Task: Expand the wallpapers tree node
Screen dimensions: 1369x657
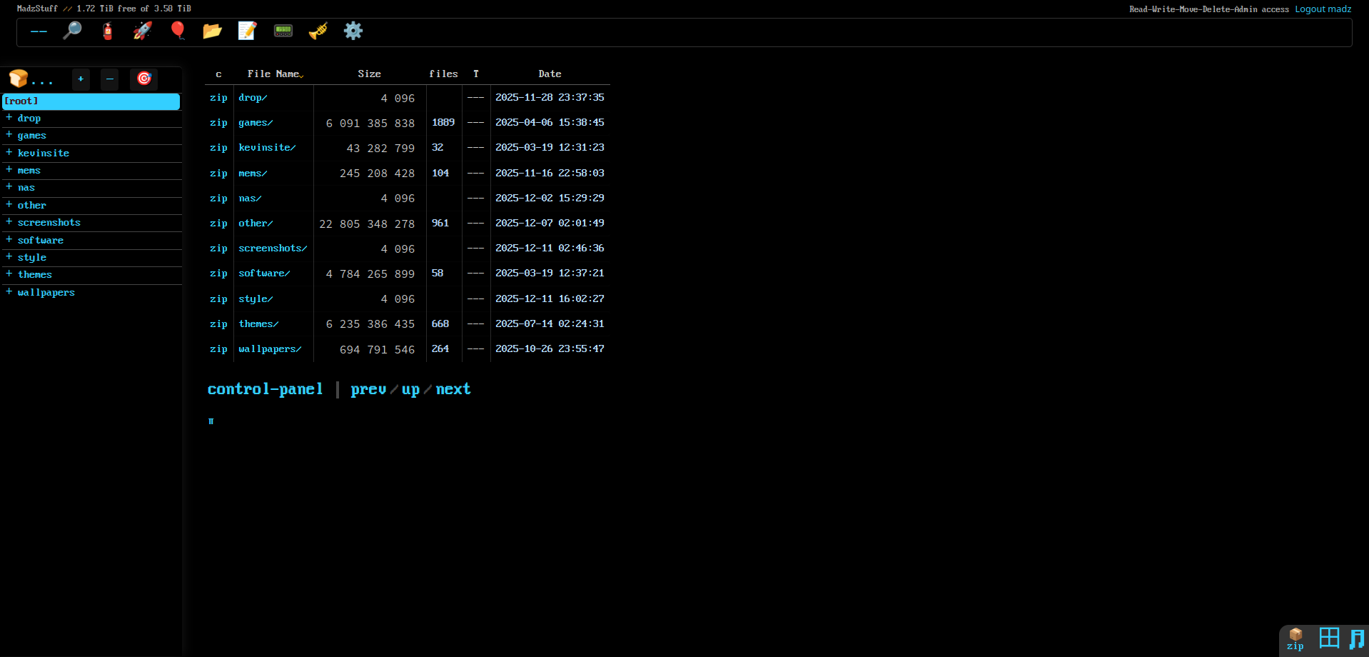Action: pyautogui.click(x=9, y=292)
